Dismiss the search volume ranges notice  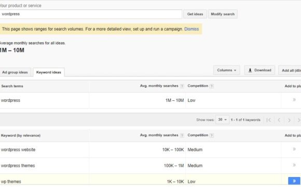pos(191,29)
